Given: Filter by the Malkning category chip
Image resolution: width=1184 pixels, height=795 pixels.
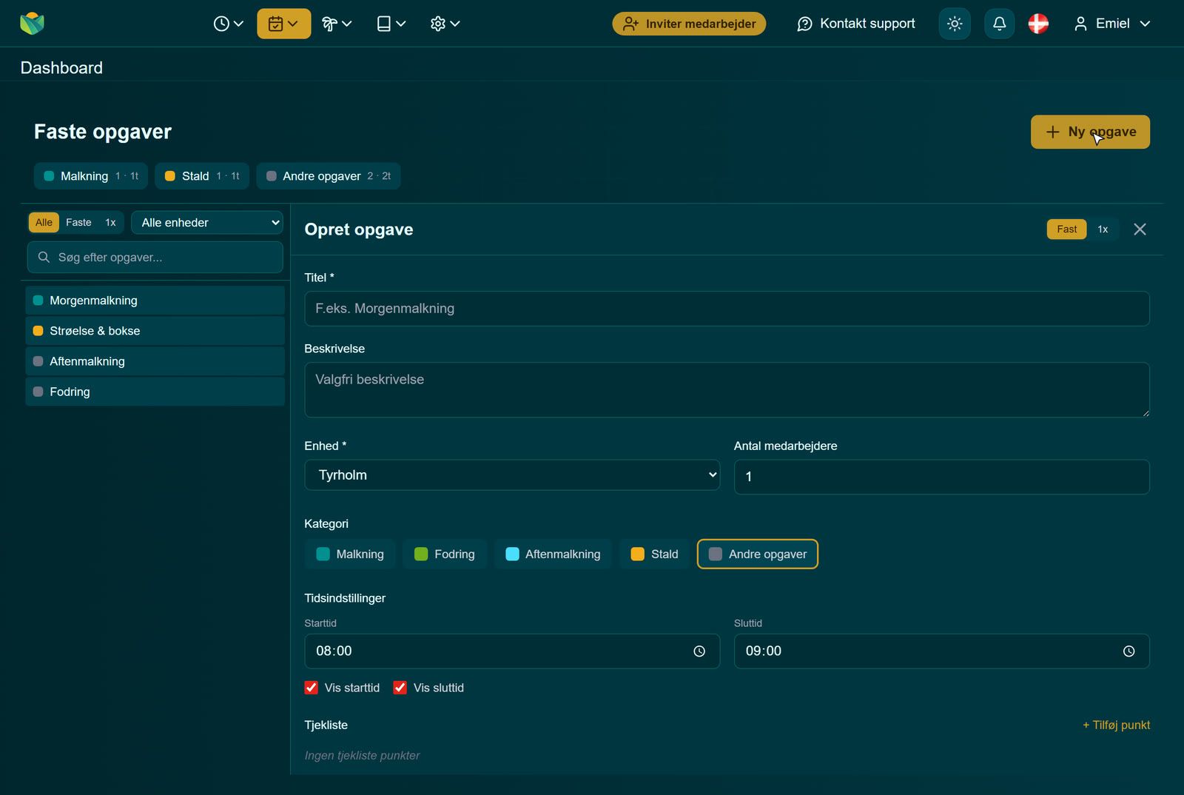Looking at the screenshot, I should click(x=91, y=176).
